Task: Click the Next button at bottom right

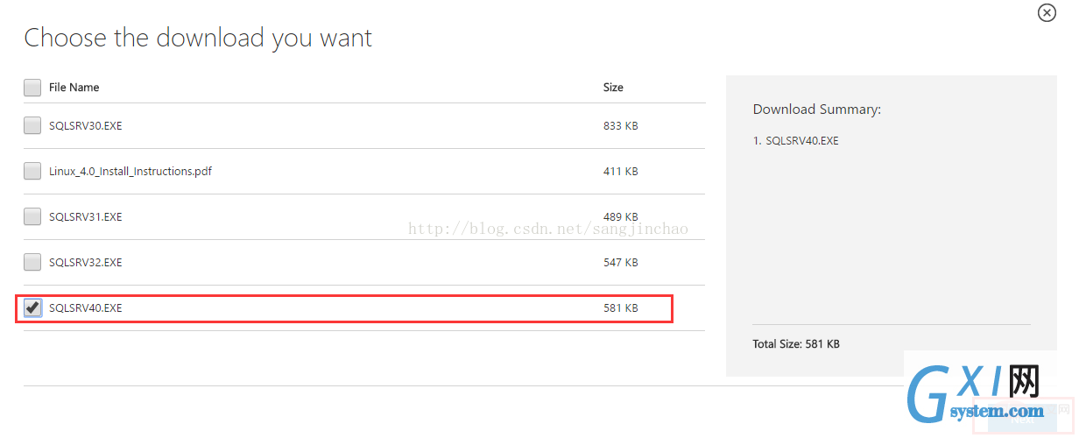Action: coord(1022,420)
